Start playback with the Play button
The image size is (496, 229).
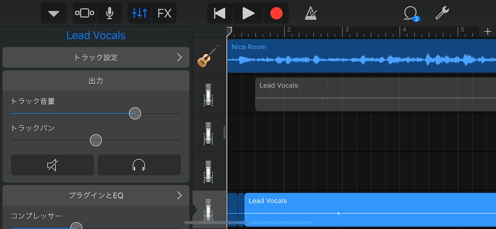pyautogui.click(x=248, y=13)
